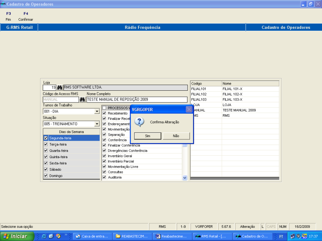Click the Loja number input field
The height and width of the screenshot is (241, 322).
pos(49,87)
